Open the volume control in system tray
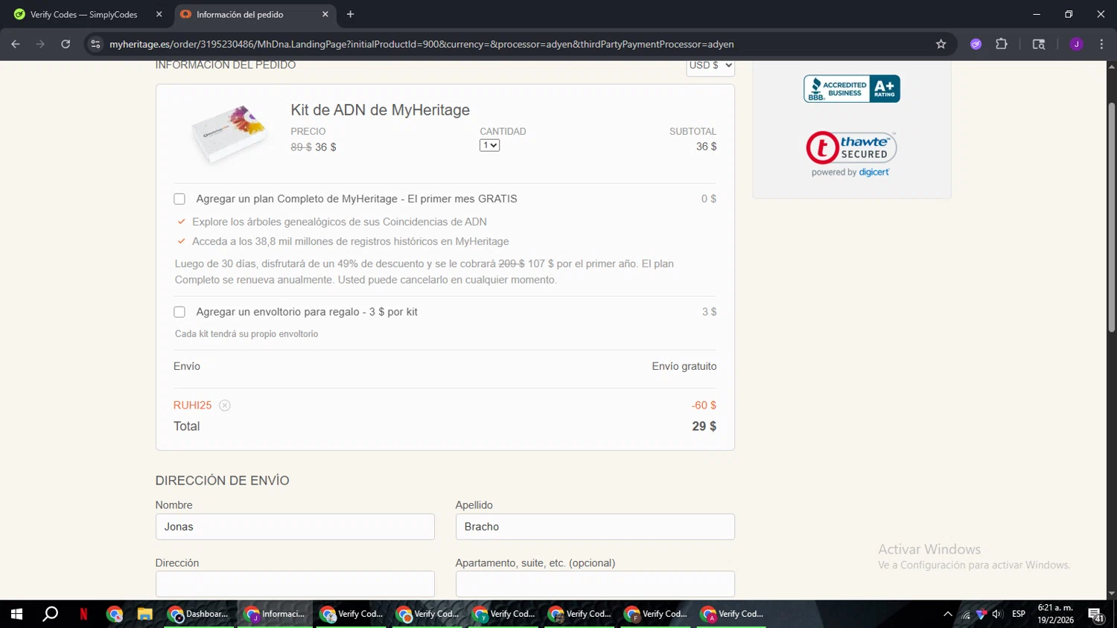1117x628 pixels. click(997, 614)
